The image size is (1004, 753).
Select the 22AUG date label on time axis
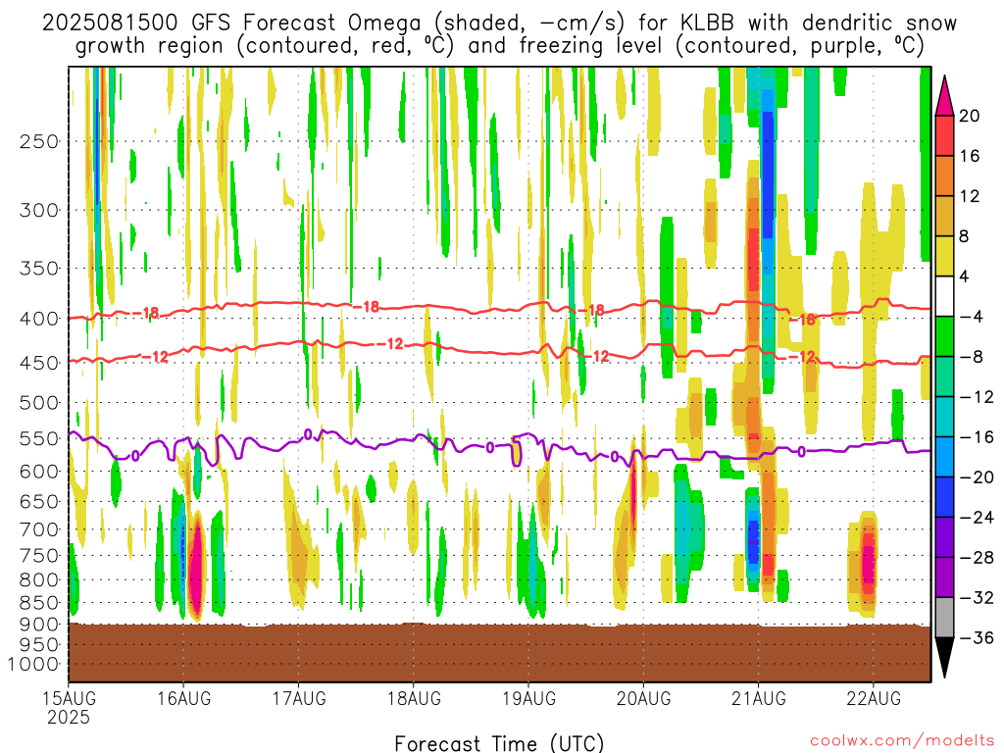[874, 698]
